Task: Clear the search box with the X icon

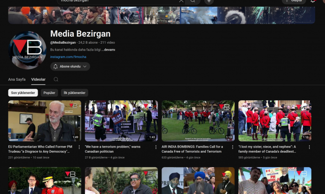Action: (x=181, y=1)
